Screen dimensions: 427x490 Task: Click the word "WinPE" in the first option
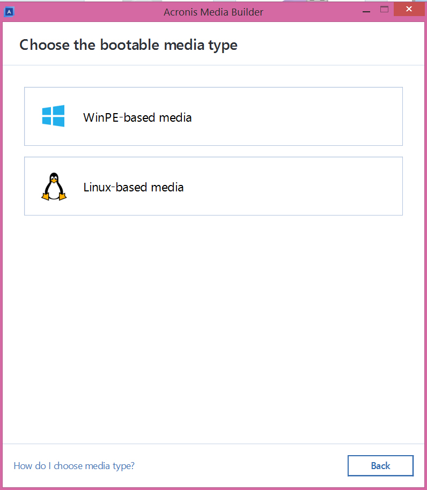tap(101, 117)
